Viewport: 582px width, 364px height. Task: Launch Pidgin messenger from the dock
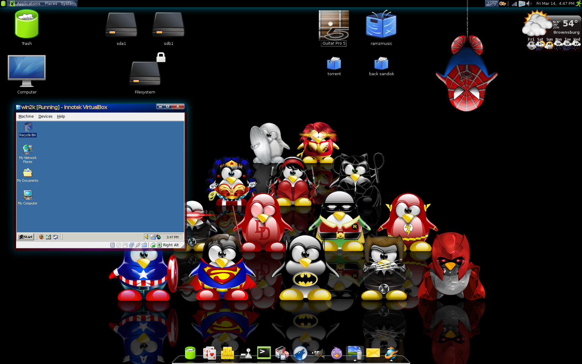click(336, 353)
